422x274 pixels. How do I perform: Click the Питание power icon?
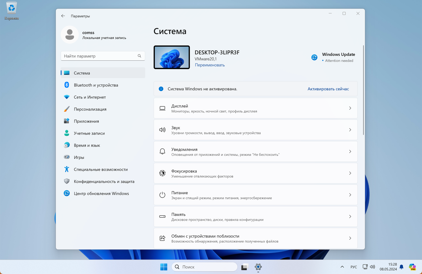pos(162,195)
